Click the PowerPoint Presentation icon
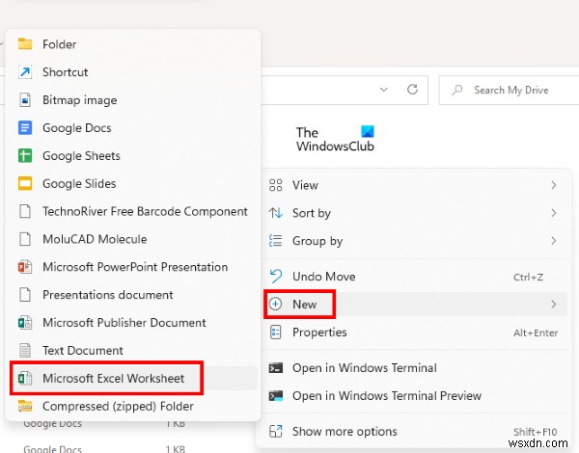The width and height of the screenshot is (579, 453). click(x=25, y=267)
